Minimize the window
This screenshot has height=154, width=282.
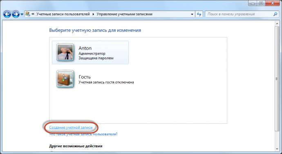pyautogui.click(x=253, y=3)
